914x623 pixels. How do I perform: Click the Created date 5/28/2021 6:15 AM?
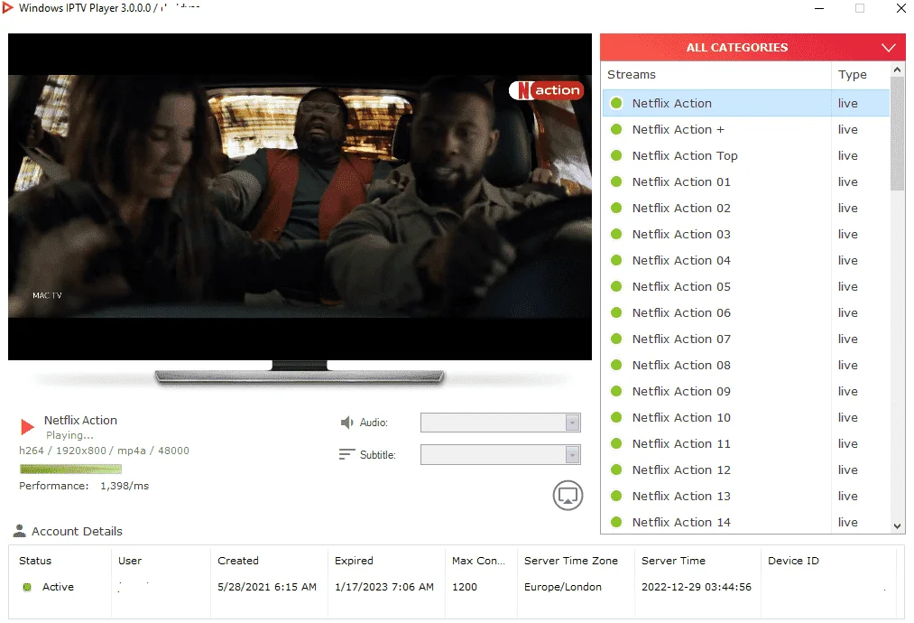click(x=267, y=587)
